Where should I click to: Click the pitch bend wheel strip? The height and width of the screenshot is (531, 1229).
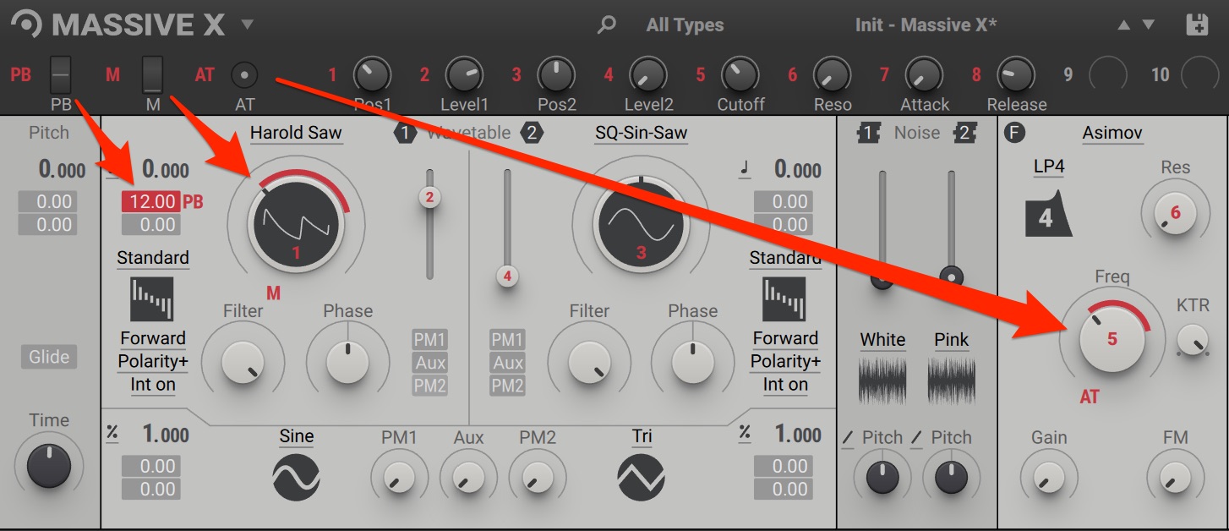pos(61,74)
